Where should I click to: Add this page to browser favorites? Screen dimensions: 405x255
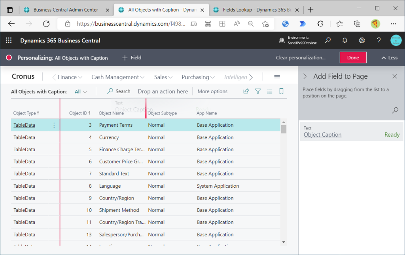coord(265,24)
